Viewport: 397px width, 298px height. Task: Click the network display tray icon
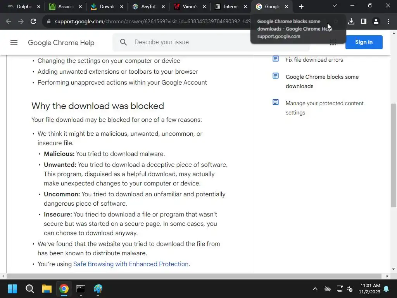pyautogui.click(x=340, y=289)
